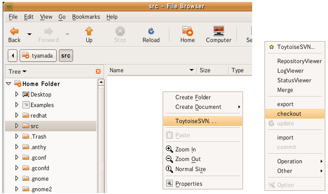Expand the Operation submenu
This screenshot has width=328, height=194.
click(295, 162)
